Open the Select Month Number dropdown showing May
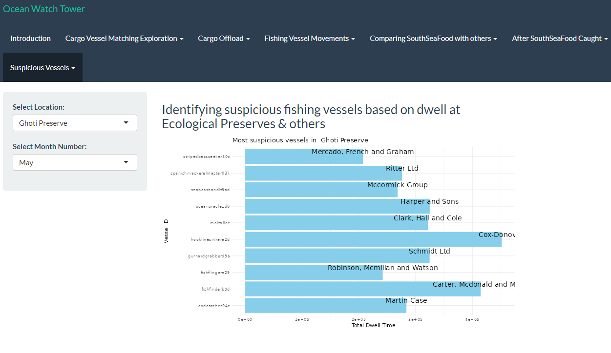The height and width of the screenshot is (353, 611). coord(75,162)
